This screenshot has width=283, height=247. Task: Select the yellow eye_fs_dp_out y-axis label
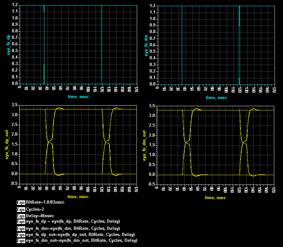pyautogui.click(x=8, y=145)
